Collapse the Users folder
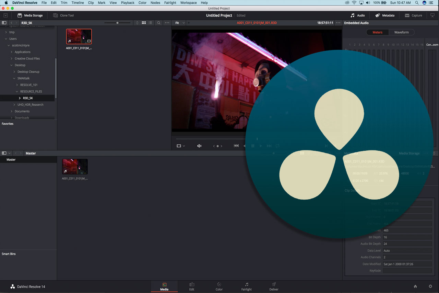Image resolution: width=439 pixels, height=293 pixels. pyautogui.click(x=6, y=39)
